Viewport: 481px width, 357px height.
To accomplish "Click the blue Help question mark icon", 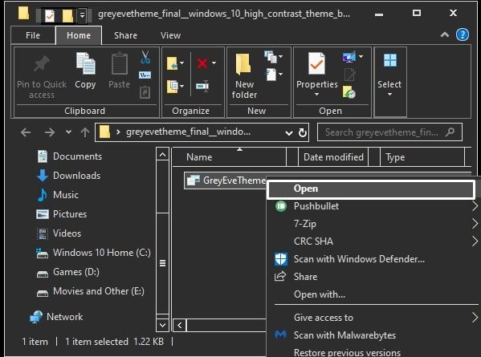I will (x=463, y=34).
